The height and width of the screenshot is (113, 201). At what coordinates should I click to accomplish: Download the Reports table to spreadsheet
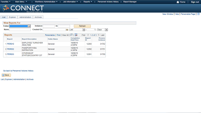click(76, 35)
